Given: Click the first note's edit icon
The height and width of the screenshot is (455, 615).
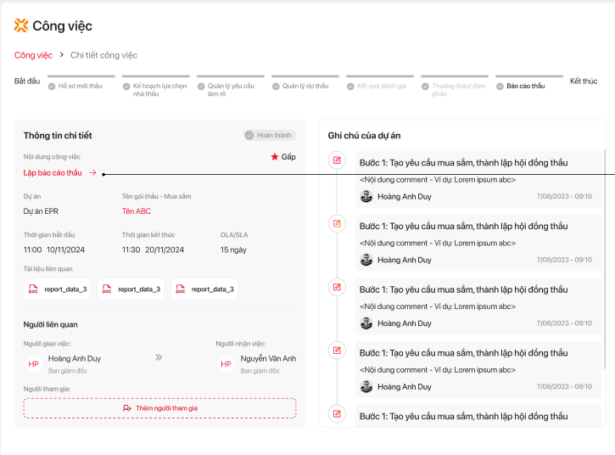Looking at the screenshot, I should (x=337, y=160).
